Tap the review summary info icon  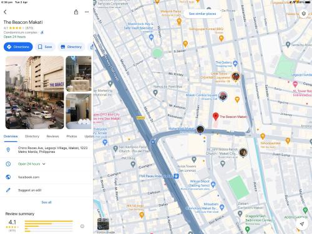coord(82,226)
